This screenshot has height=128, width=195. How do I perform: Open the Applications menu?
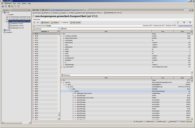pyautogui.click(x=8, y=3)
